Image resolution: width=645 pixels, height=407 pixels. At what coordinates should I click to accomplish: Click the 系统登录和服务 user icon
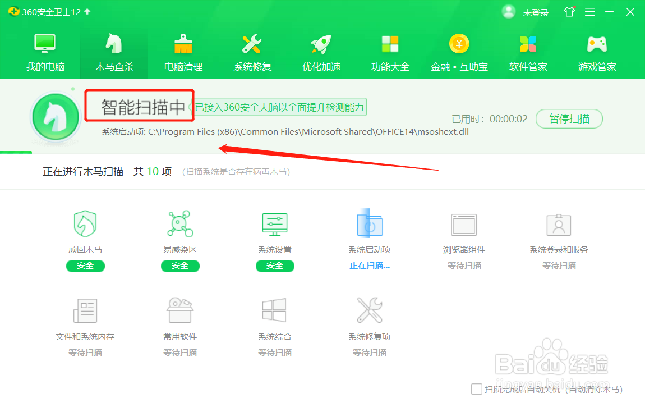click(559, 225)
